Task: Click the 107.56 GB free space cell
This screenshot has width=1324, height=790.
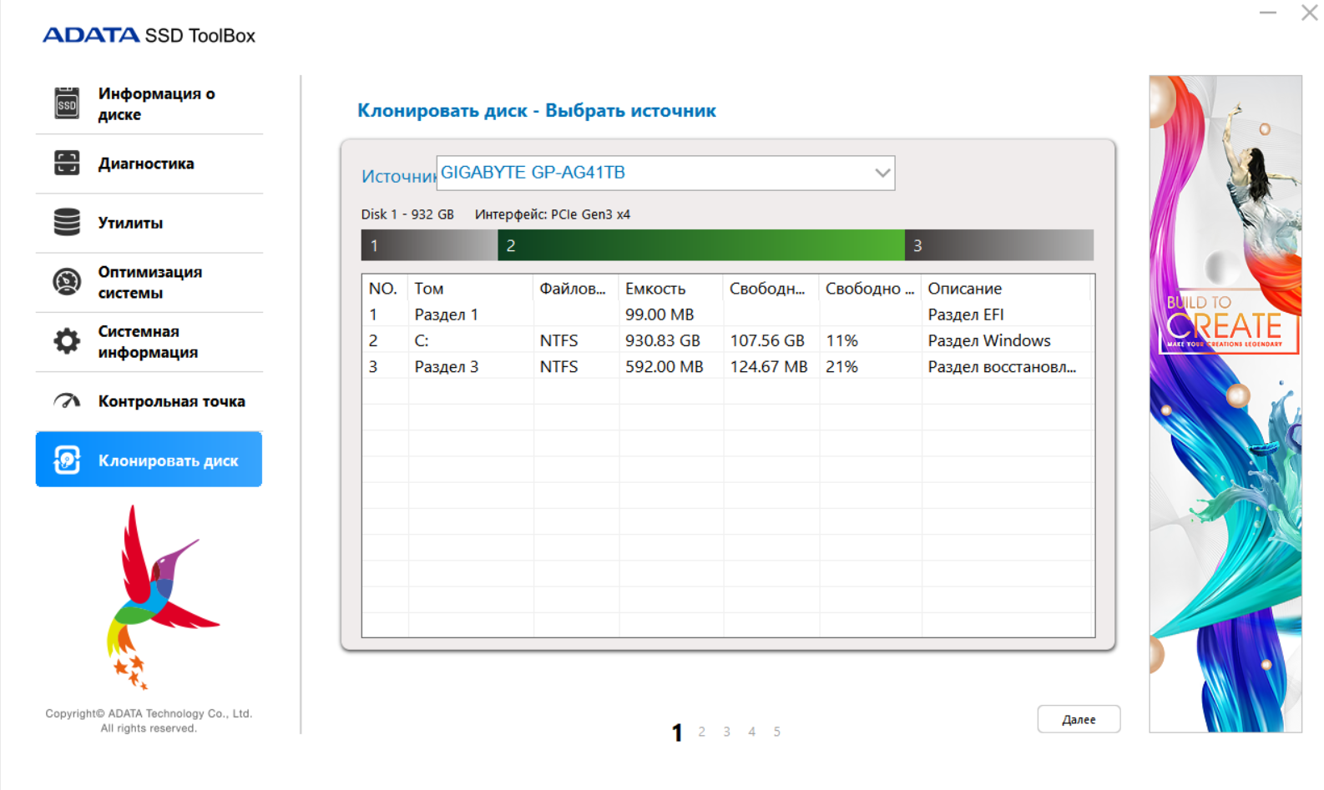Action: pos(767,340)
